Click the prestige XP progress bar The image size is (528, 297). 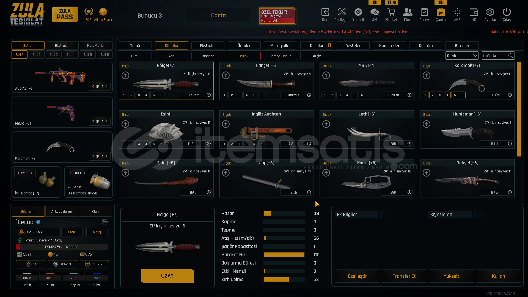click(x=62, y=247)
